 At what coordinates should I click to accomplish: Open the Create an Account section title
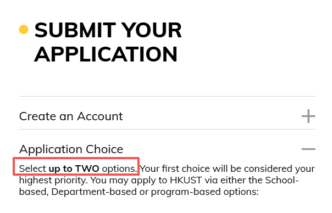point(71,116)
